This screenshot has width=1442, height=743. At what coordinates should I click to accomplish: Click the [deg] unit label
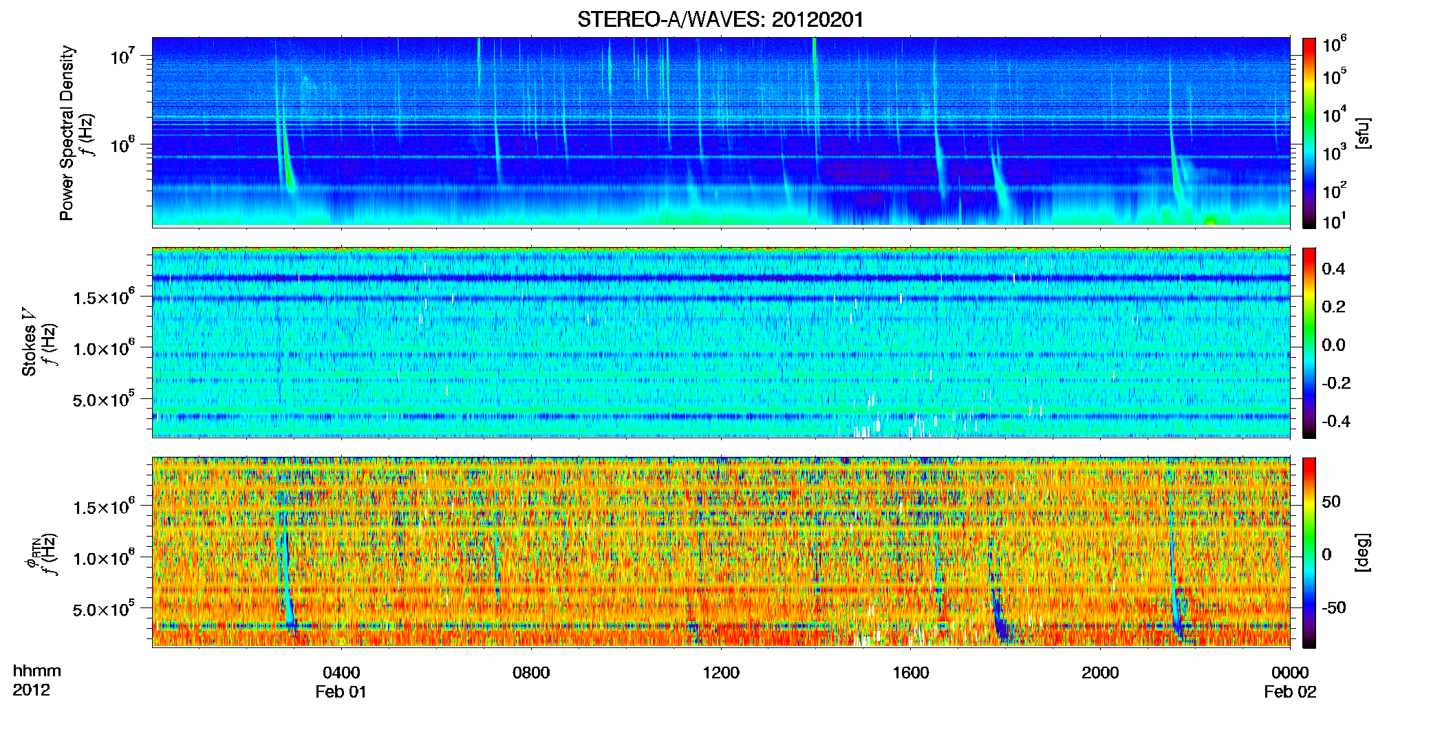pyautogui.click(x=1363, y=552)
